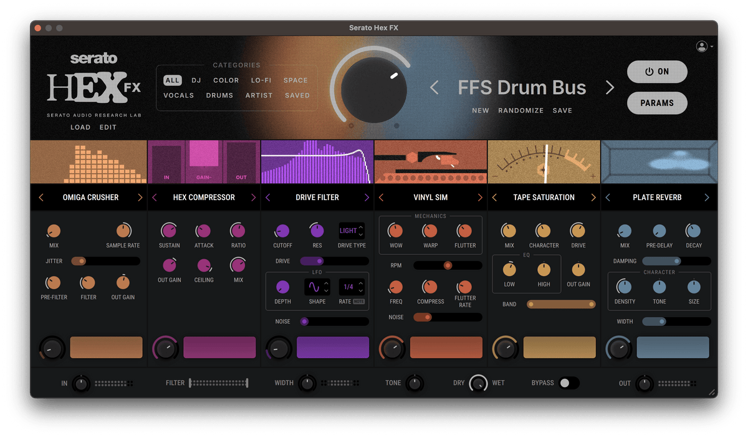
Task: Switch Tape Saturation to next effect
Action: point(593,198)
